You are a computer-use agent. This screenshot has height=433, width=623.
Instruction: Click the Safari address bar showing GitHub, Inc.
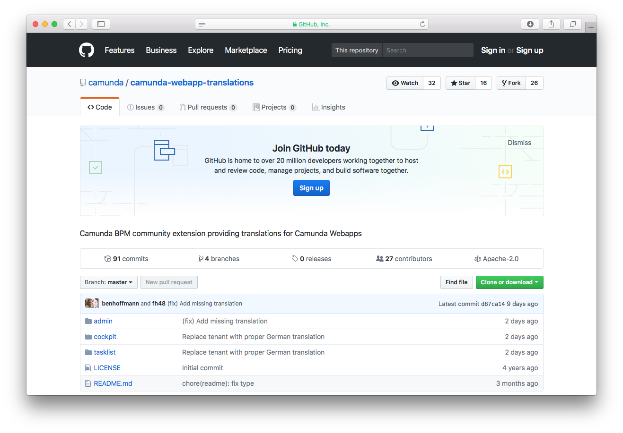312,24
